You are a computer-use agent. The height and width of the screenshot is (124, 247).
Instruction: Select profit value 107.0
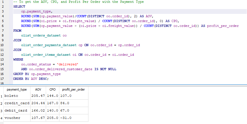(73, 96)
